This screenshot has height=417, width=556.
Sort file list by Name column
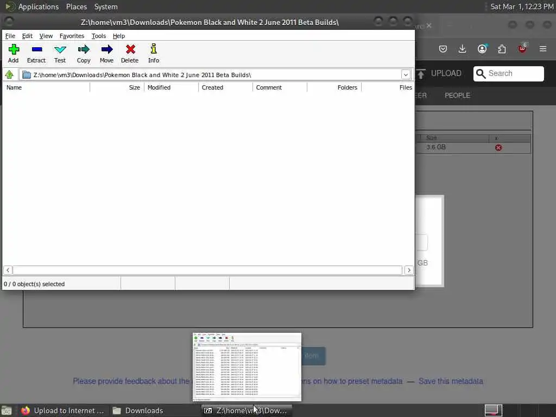(47, 87)
